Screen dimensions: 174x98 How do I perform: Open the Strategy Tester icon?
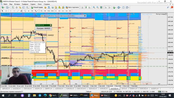click(27, 7)
